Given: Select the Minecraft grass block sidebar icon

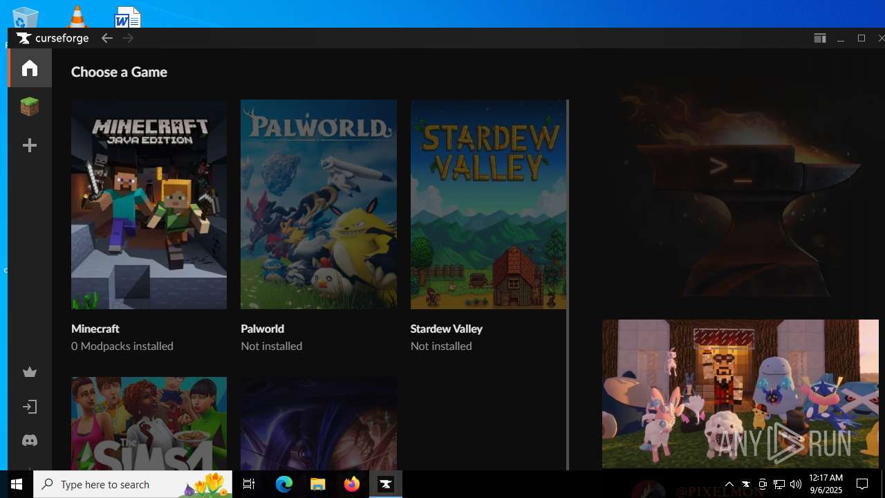Looking at the screenshot, I should click(x=30, y=107).
